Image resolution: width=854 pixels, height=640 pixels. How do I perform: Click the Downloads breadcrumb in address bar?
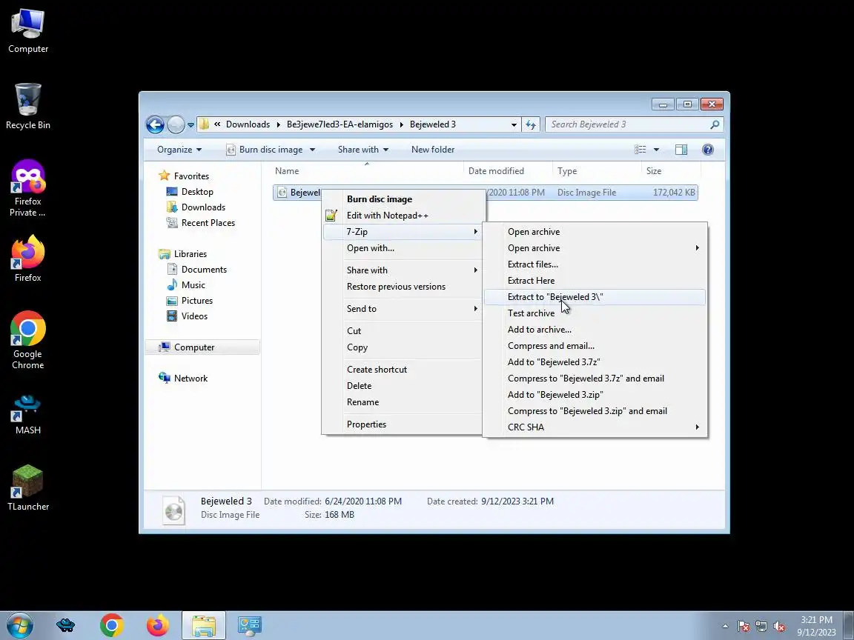(248, 124)
